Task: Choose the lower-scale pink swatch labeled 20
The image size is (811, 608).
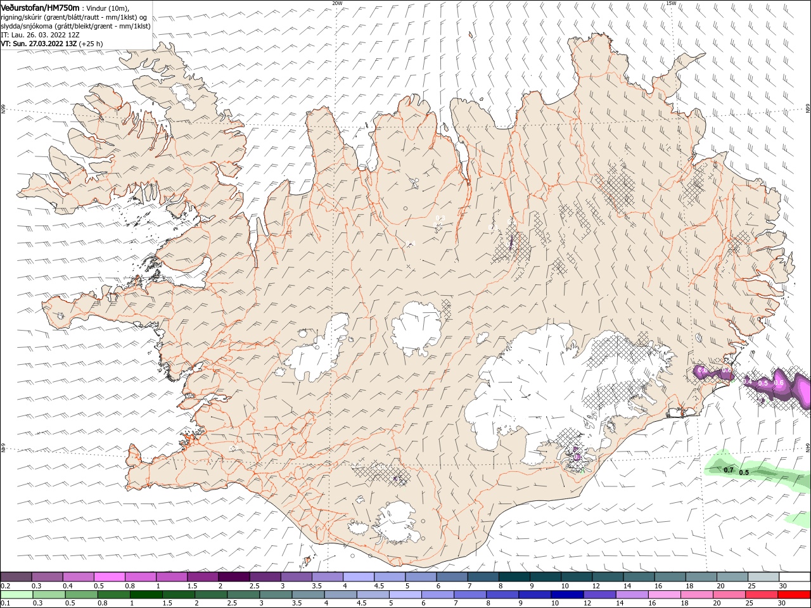Action: [x=730, y=595]
